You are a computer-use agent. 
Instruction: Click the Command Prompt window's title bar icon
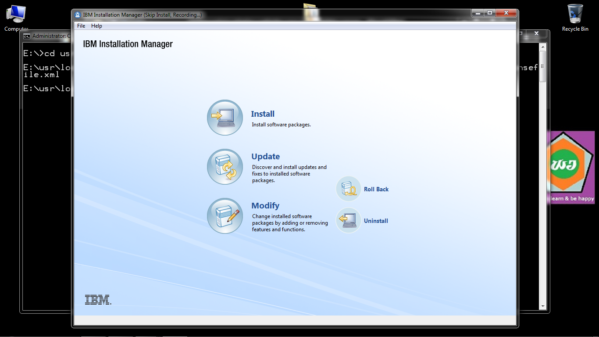coord(27,36)
